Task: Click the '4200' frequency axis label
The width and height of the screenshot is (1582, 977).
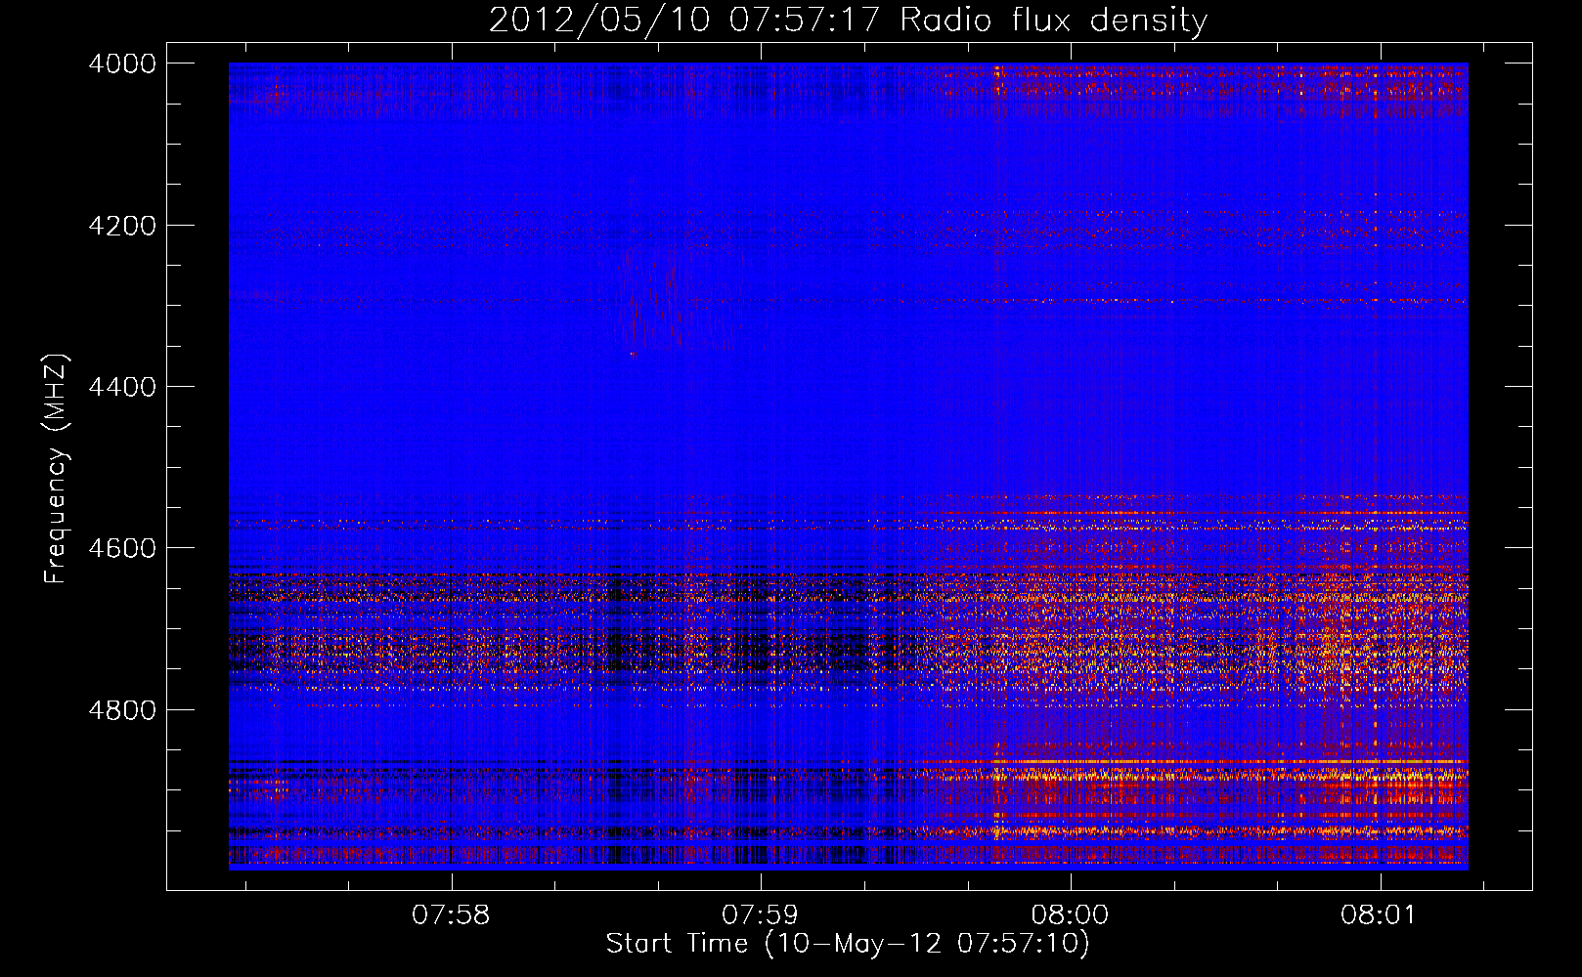Action: tap(122, 226)
